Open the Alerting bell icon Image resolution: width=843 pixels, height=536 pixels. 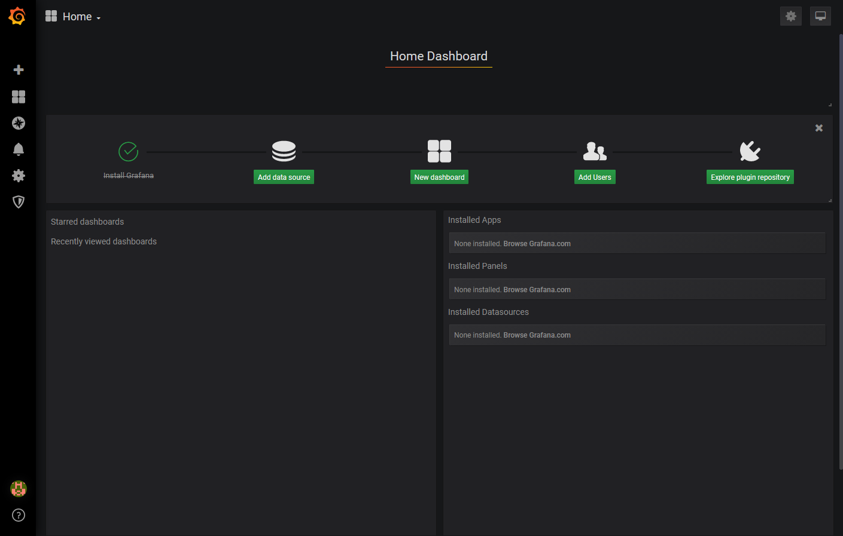(19, 149)
